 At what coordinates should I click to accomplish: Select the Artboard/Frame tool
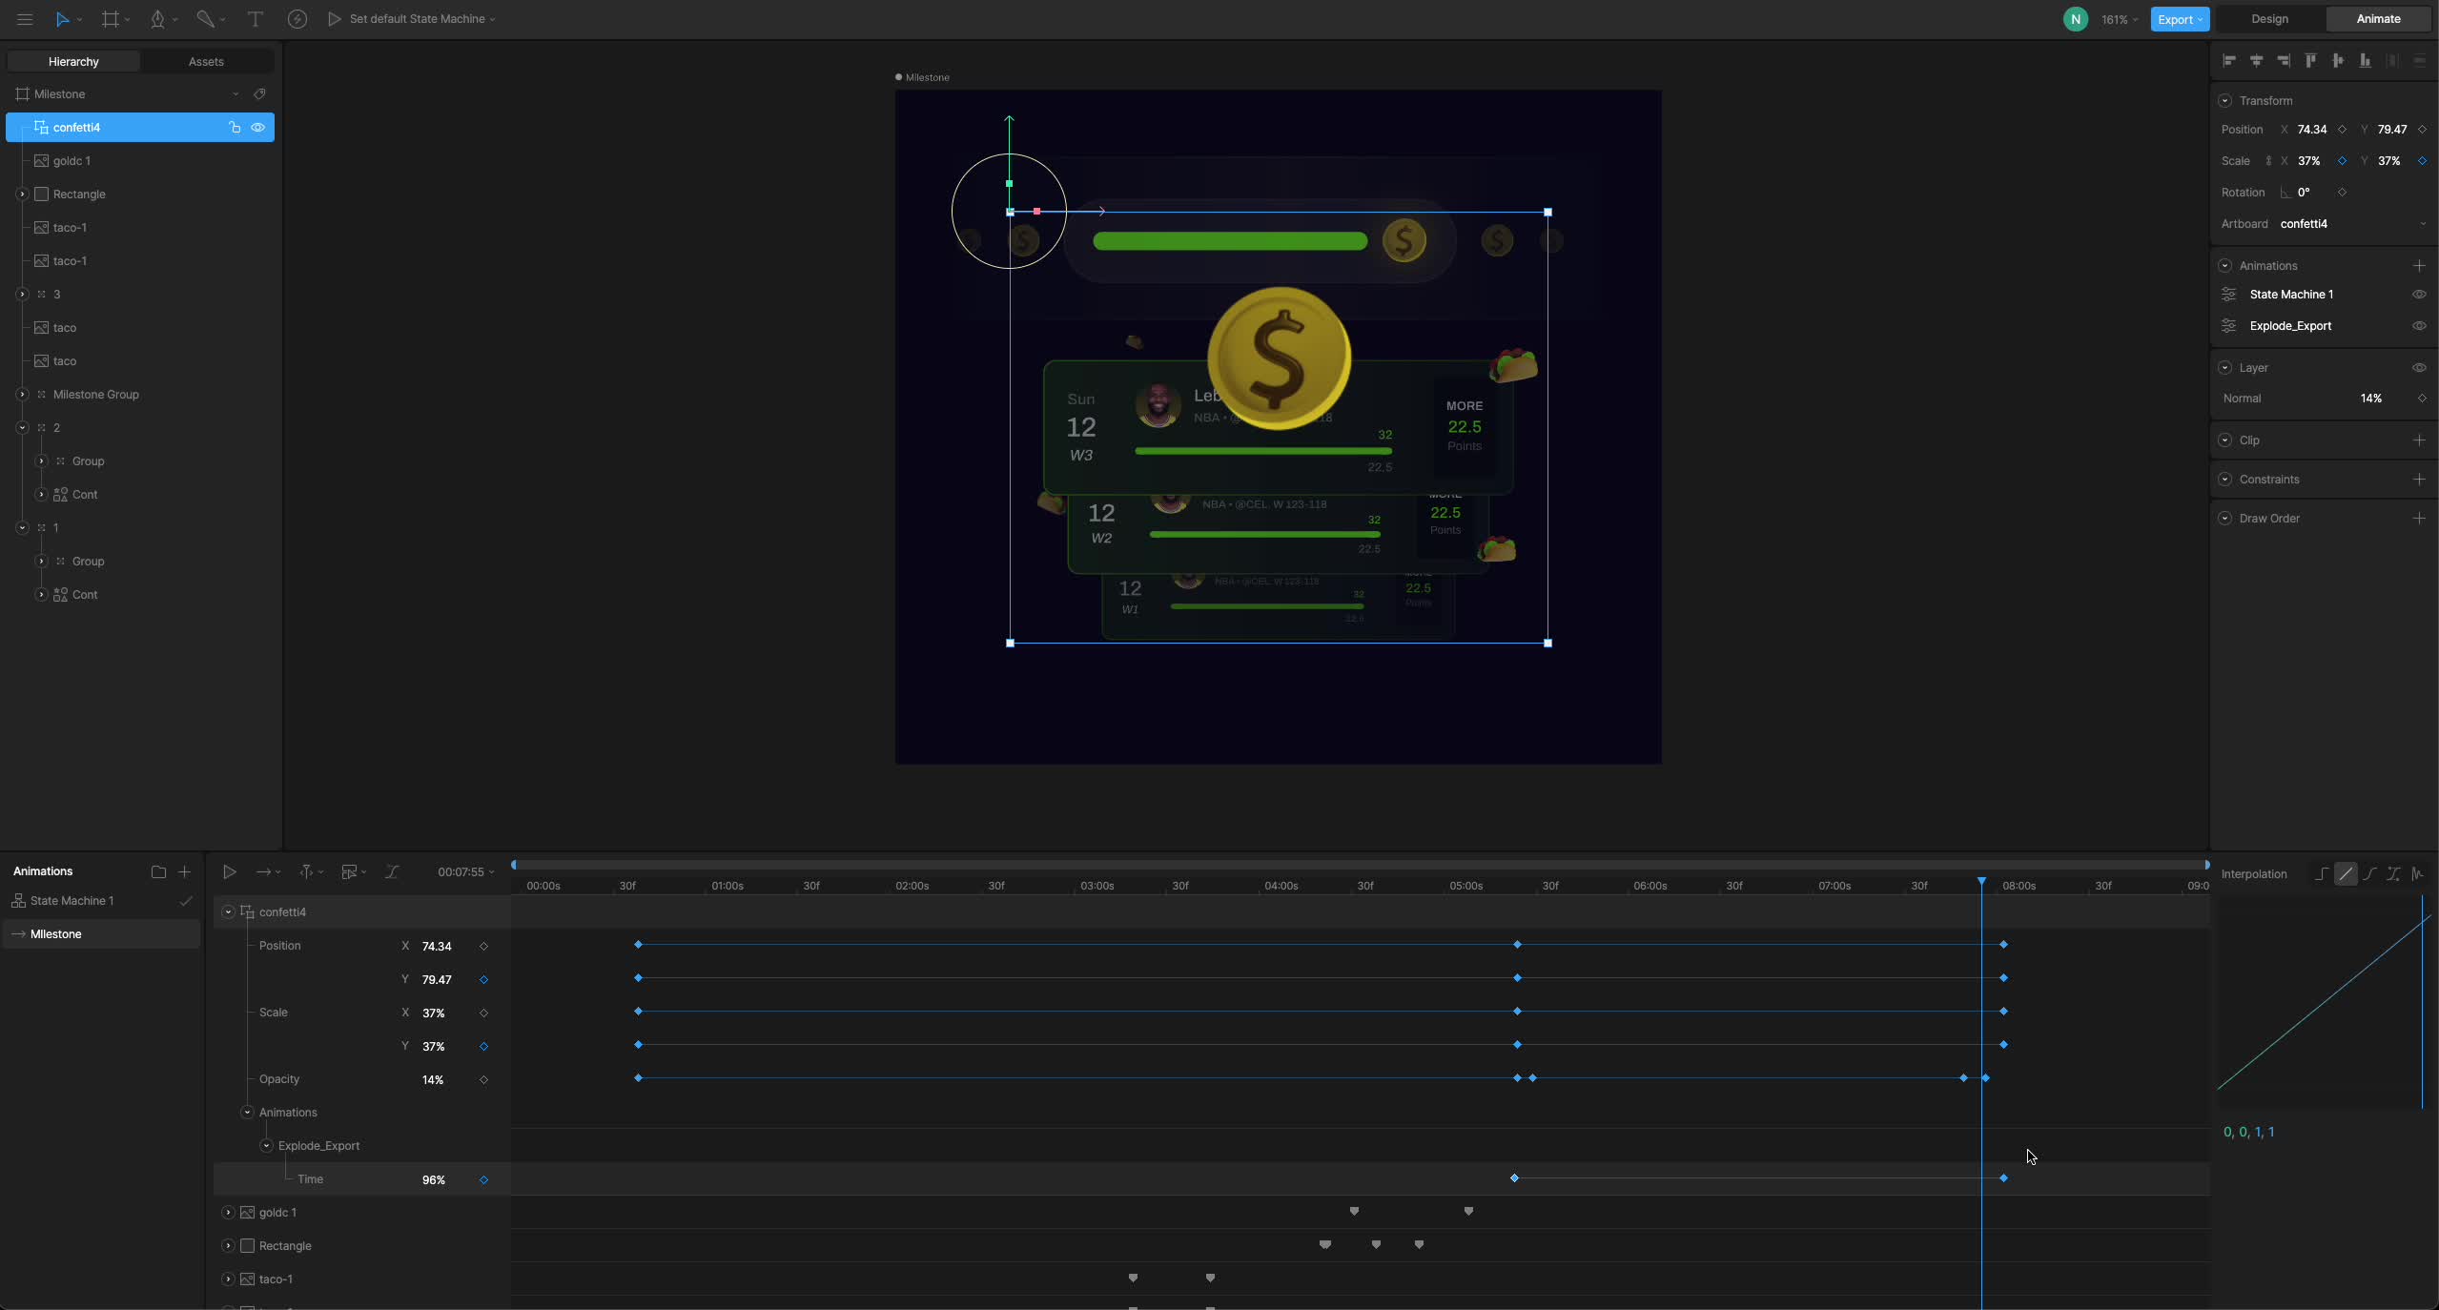coord(111,19)
